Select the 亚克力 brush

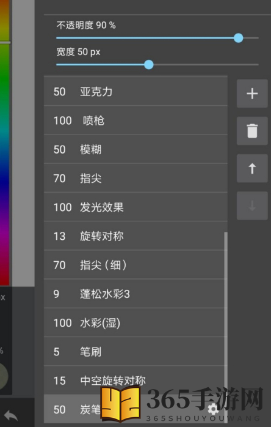click(x=135, y=92)
